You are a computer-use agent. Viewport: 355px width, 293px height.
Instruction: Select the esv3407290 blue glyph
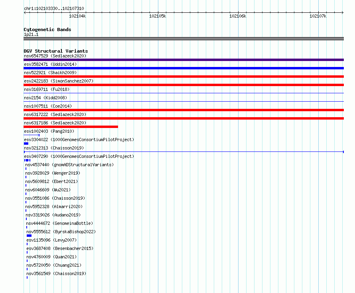[27, 160]
